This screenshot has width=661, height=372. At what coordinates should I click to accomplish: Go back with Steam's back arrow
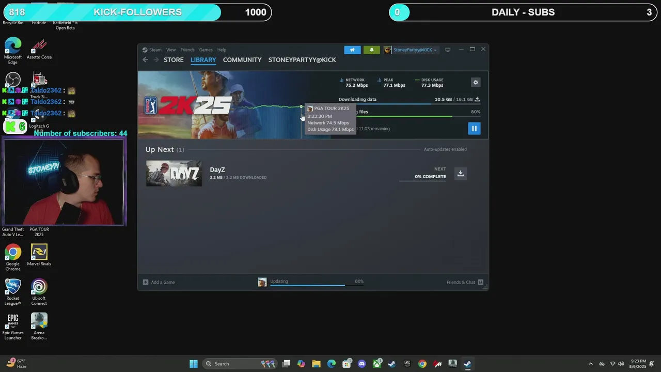pos(145,60)
